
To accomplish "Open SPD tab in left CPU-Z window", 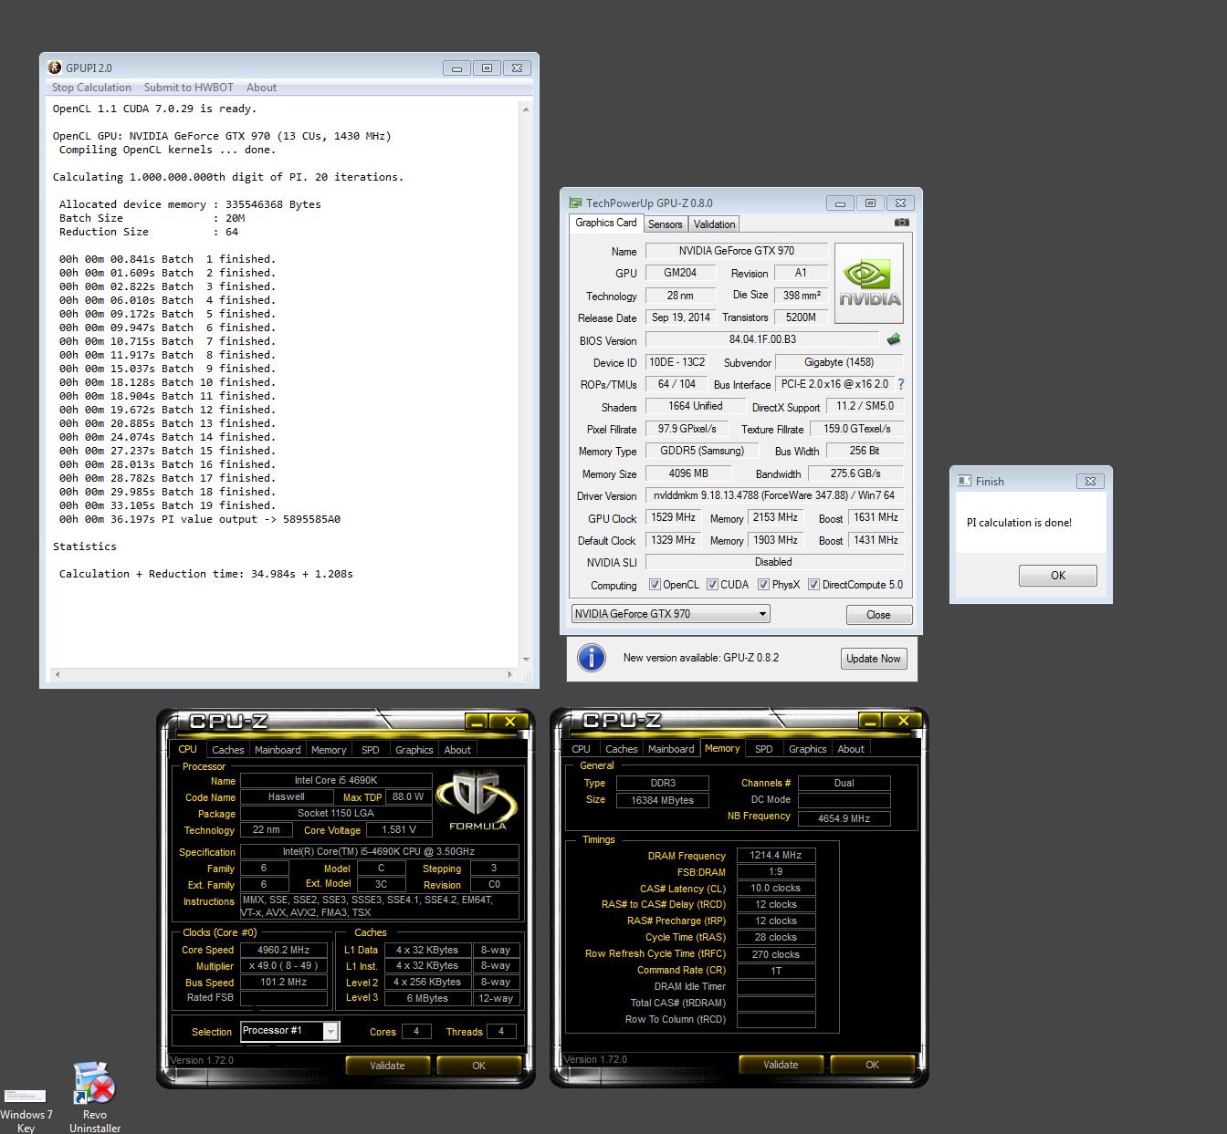I will click(x=371, y=750).
